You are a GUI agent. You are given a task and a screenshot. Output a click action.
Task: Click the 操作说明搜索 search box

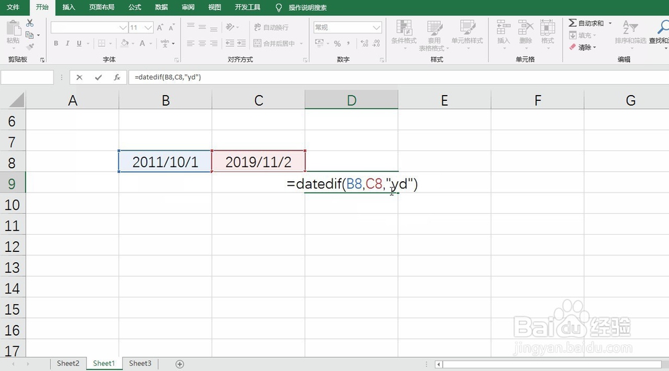pyautogui.click(x=307, y=7)
